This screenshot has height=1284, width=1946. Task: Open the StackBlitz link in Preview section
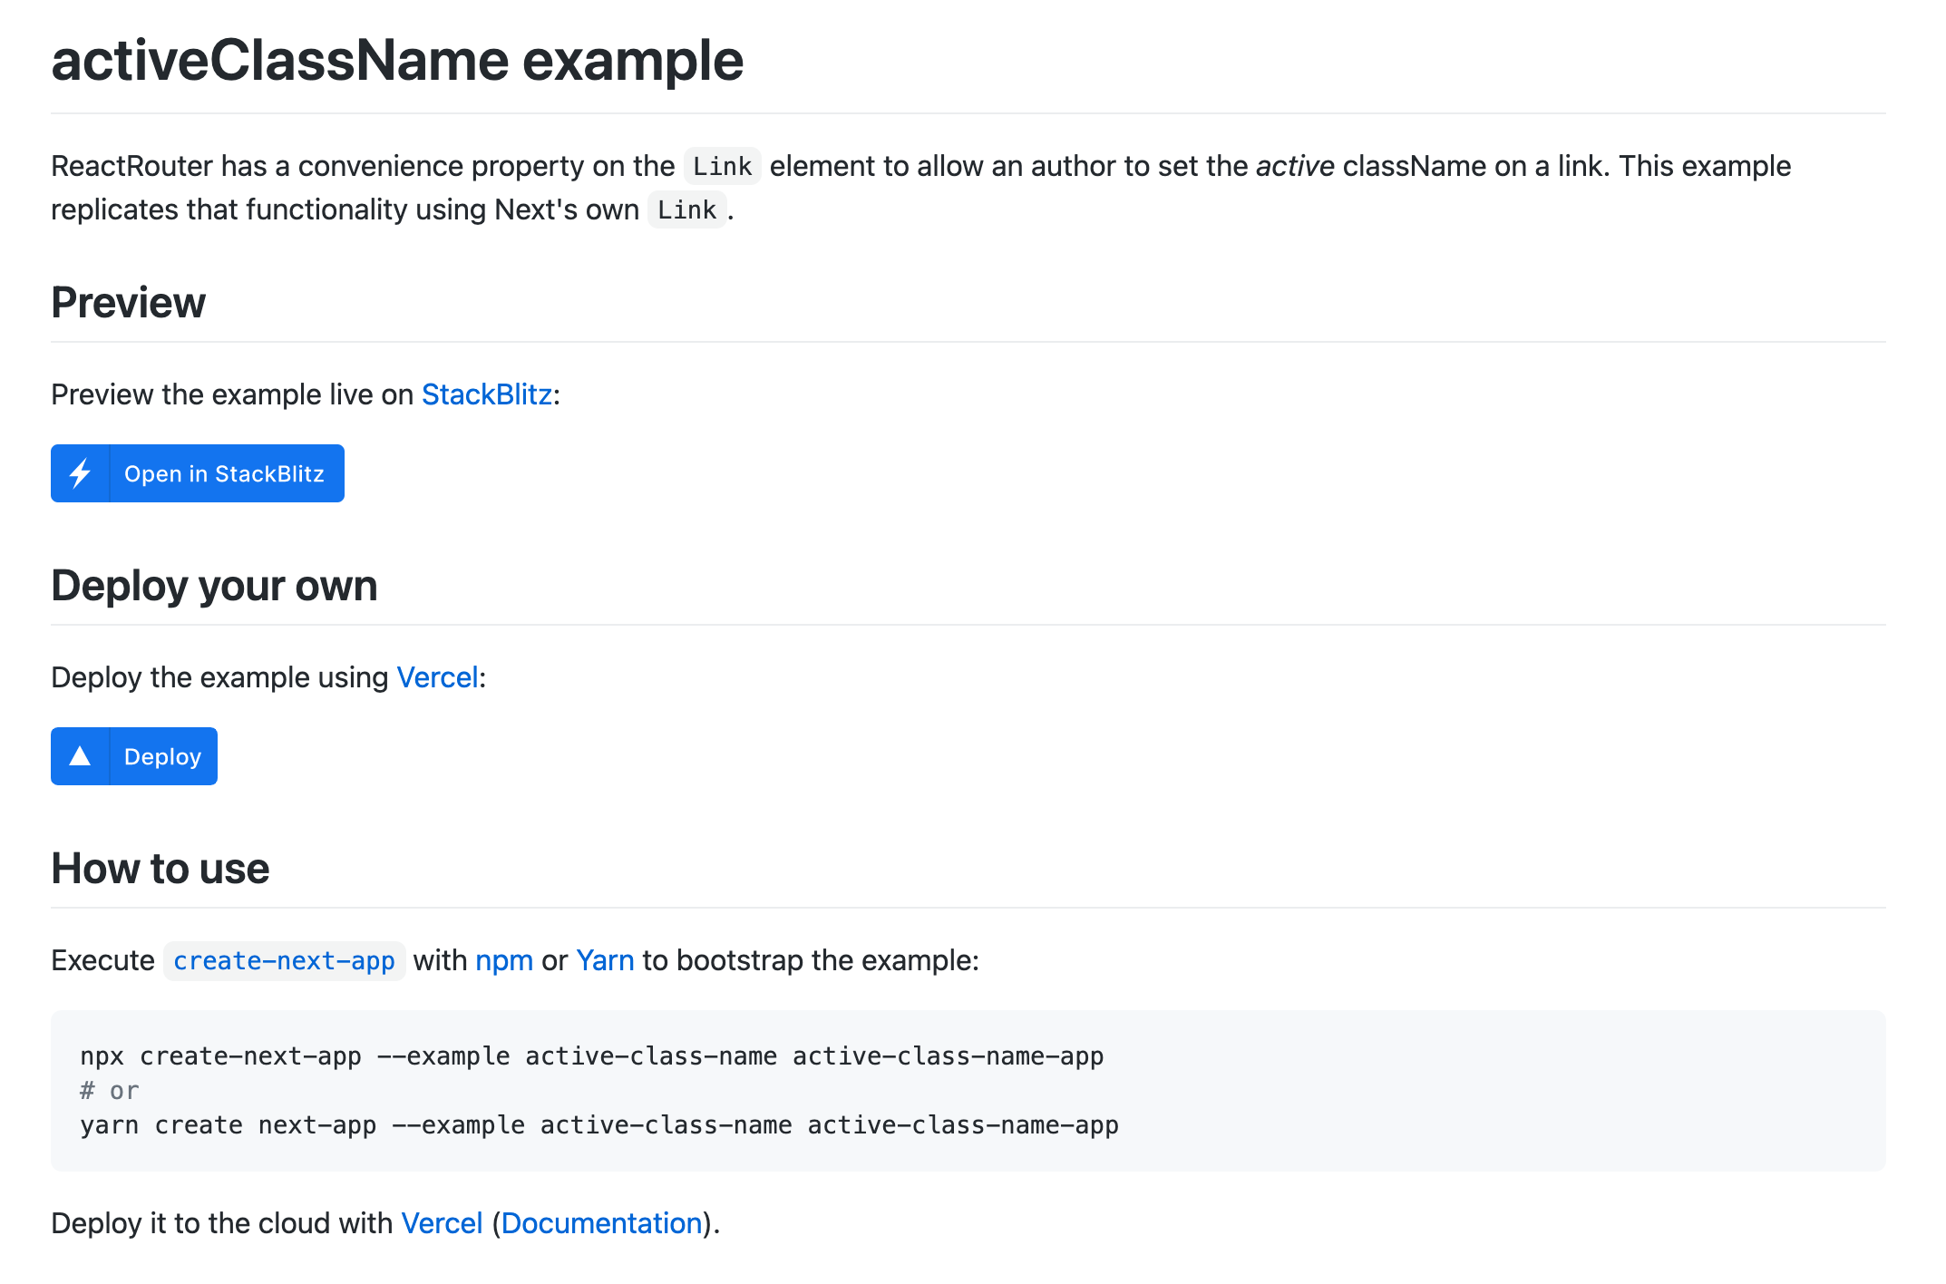coord(487,394)
